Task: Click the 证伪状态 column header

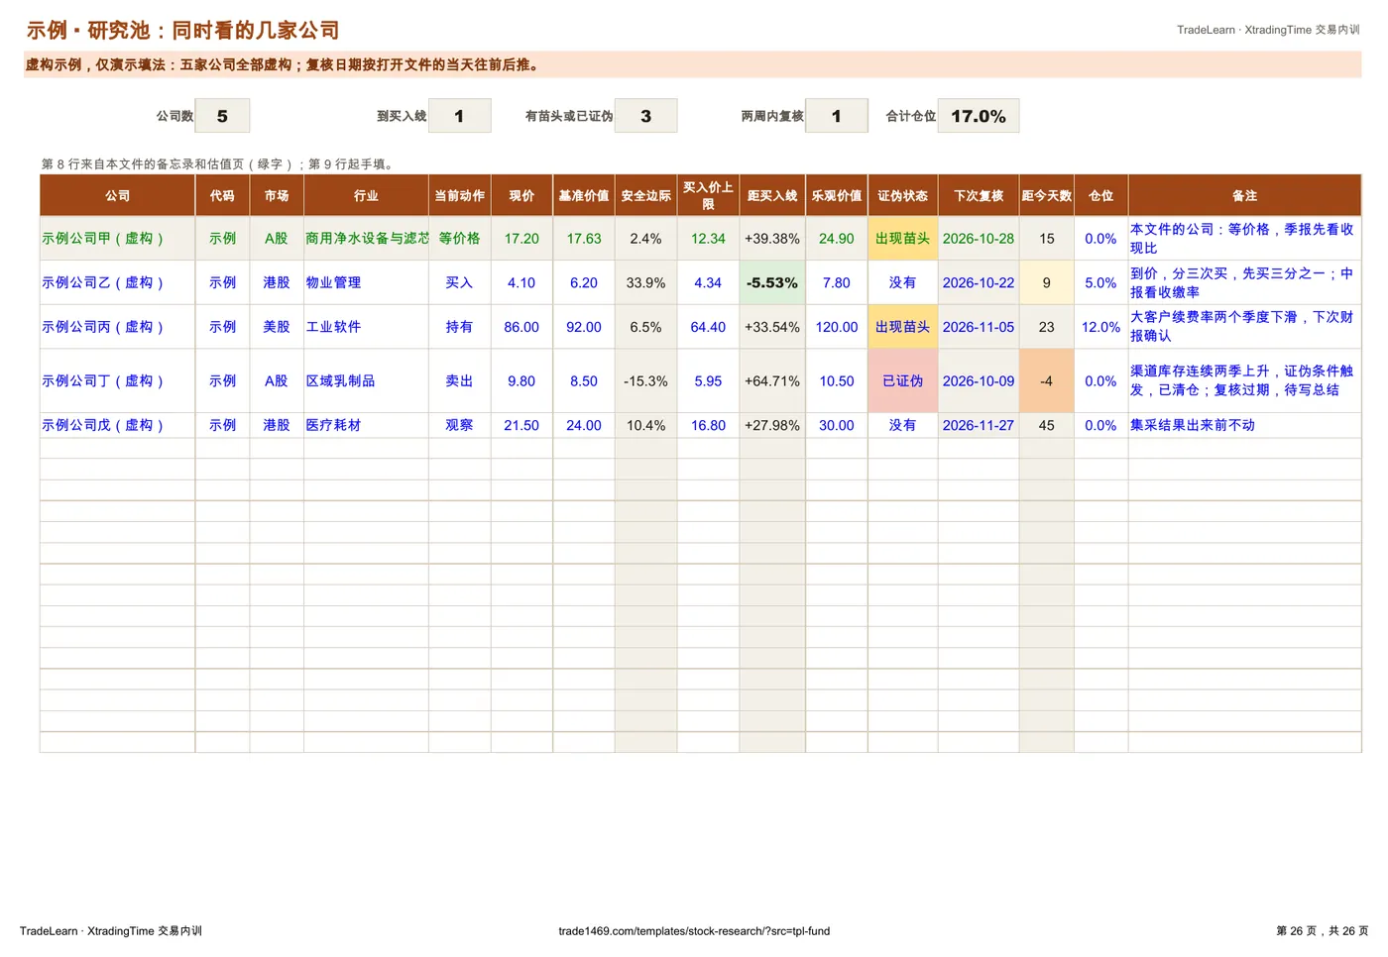Action: coord(902,196)
